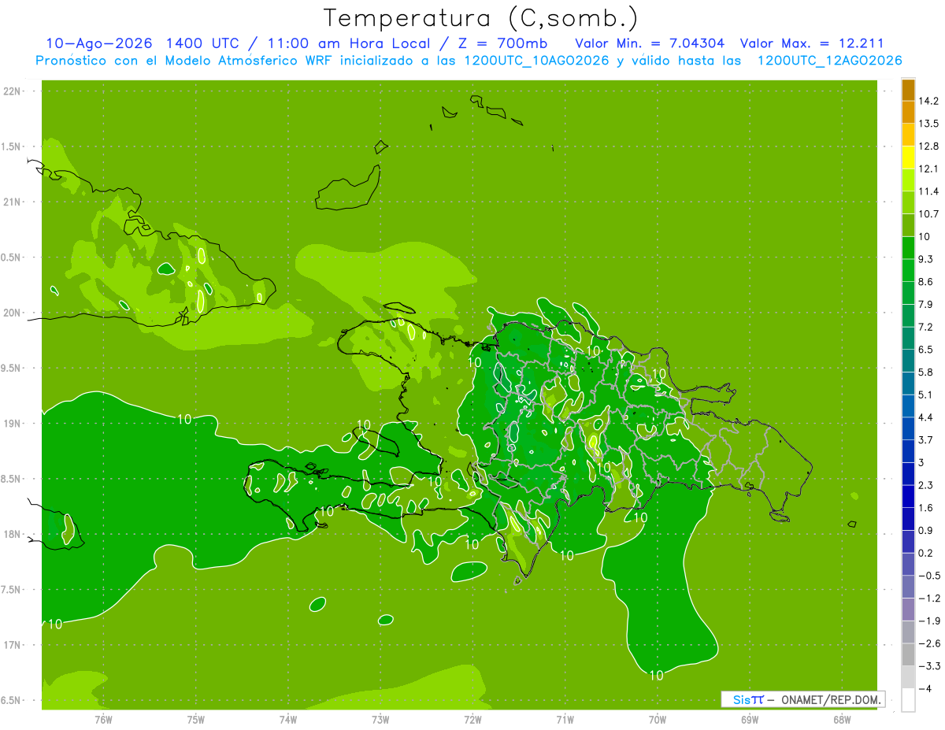945x730 pixels.
Task: Click the '14.2' color scale label
Action: click(929, 101)
